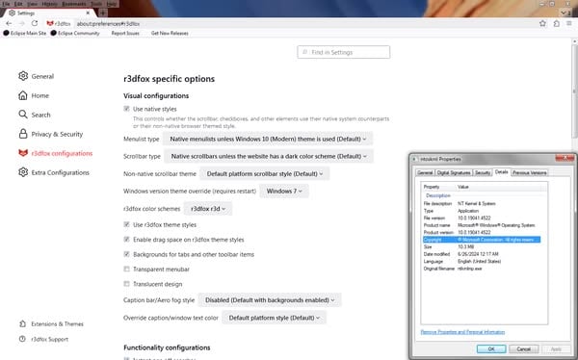578x360 pixels.
Task: Open the View menu
Action: click(32, 4)
